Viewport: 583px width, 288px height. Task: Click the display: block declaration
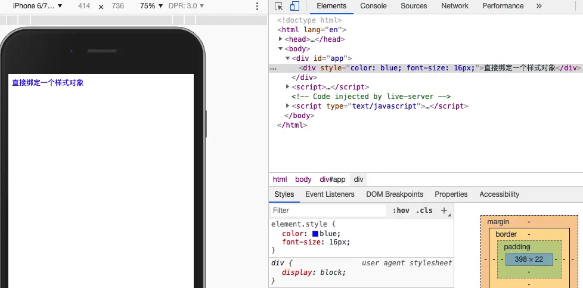(x=314, y=272)
